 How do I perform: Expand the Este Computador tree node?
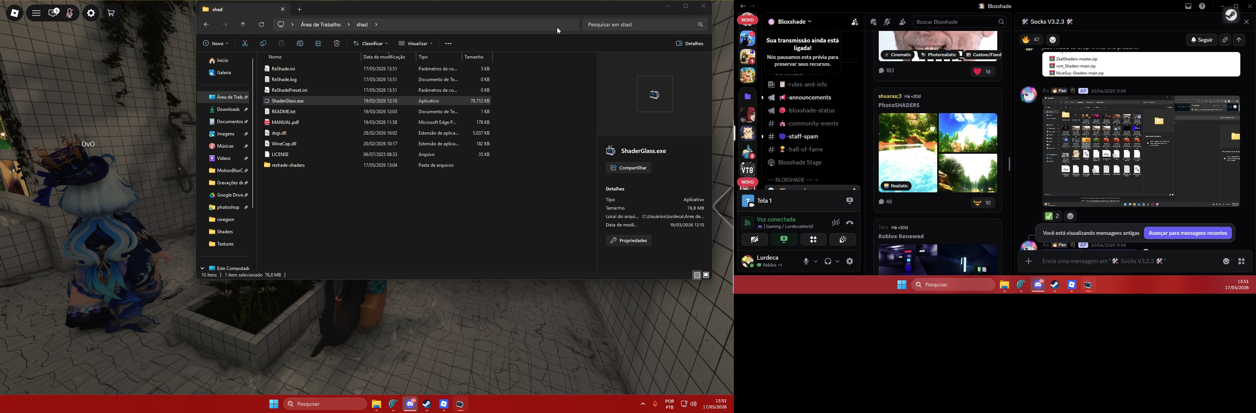point(202,268)
